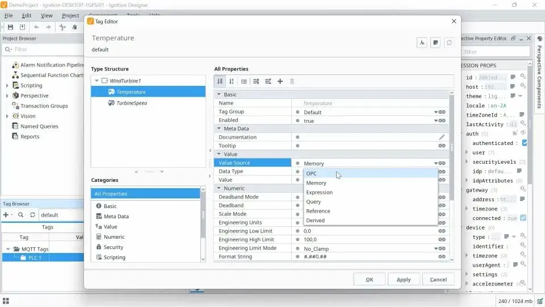Click the refresh icon in Tag Editor header
545x307 pixels.
pos(449,43)
